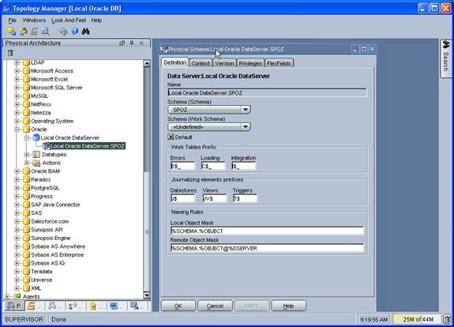Expand the Oracle BAM node
The image size is (454, 327).
(17, 171)
